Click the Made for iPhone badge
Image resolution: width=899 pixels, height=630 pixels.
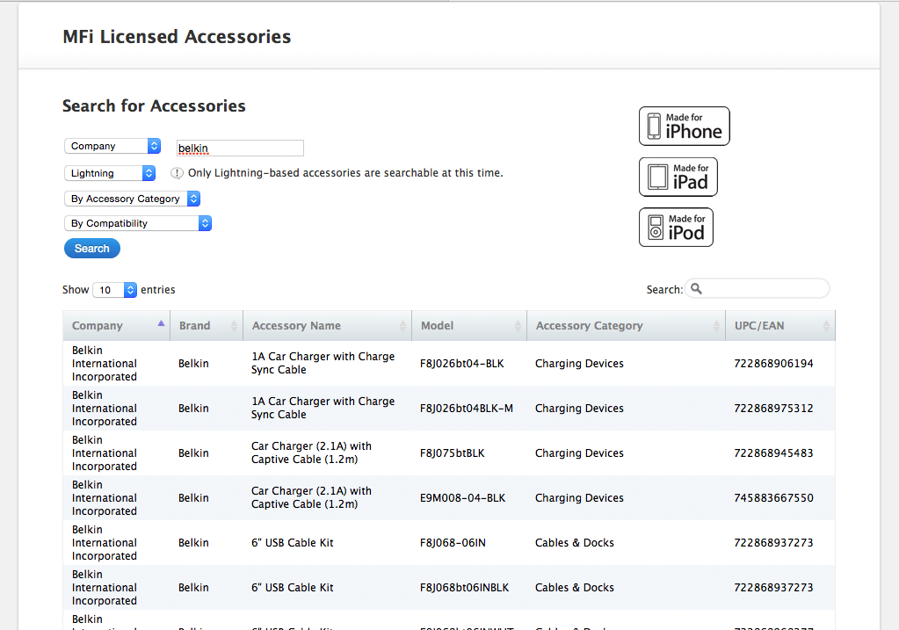[684, 126]
